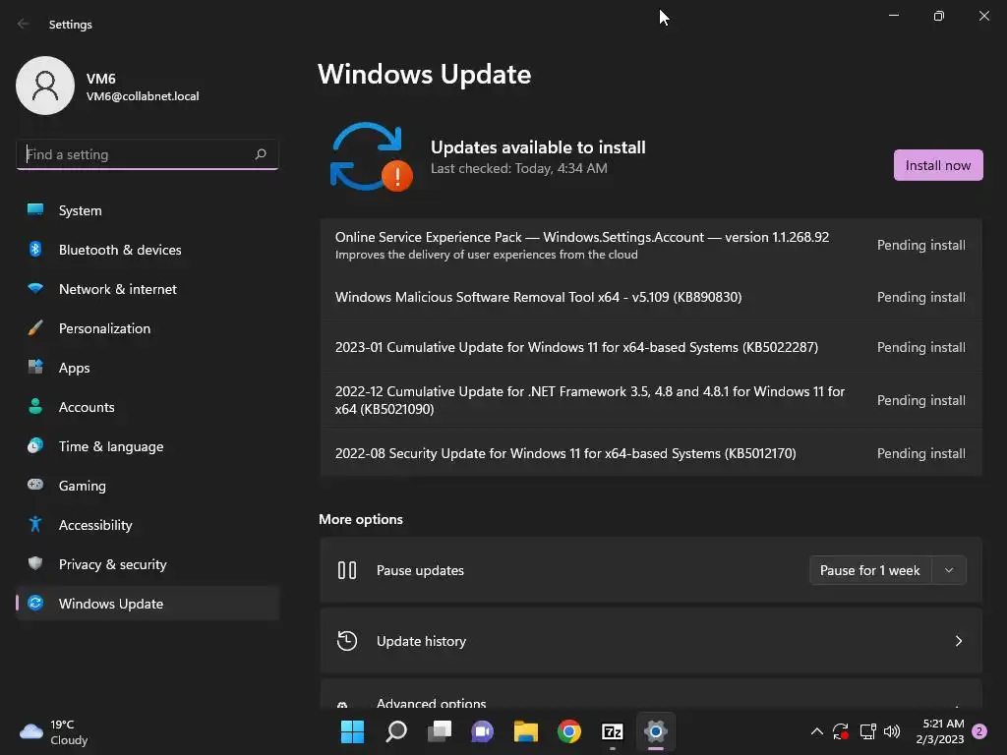This screenshot has height=755, width=1007.
Task: Select Windows Update in the sidebar
Action: tap(148, 604)
